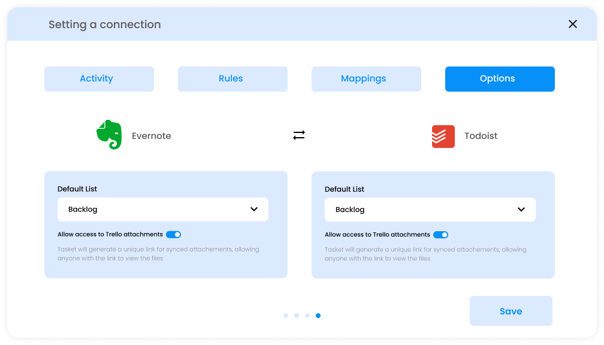Toggle Trello attachments access under Todoist

click(440, 235)
